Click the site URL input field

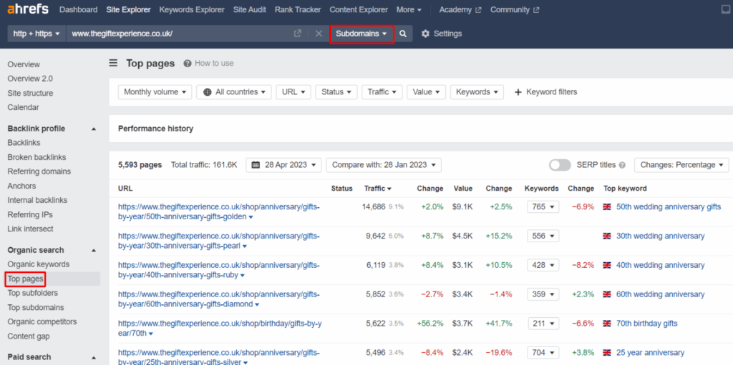(180, 34)
